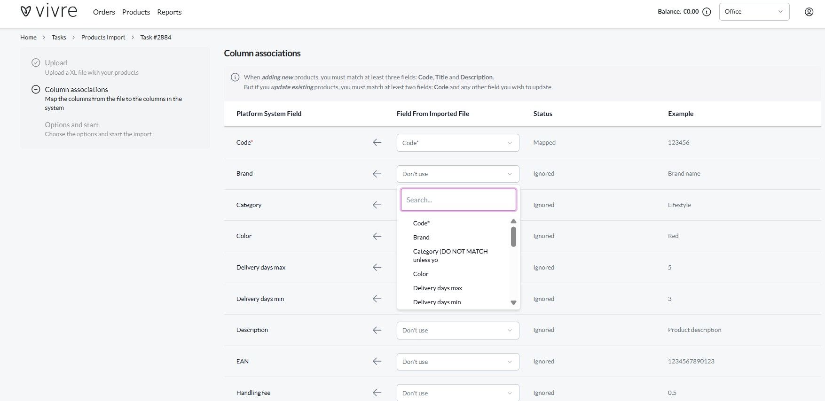Navigate to Tasks breadcrumb link

pyautogui.click(x=59, y=37)
